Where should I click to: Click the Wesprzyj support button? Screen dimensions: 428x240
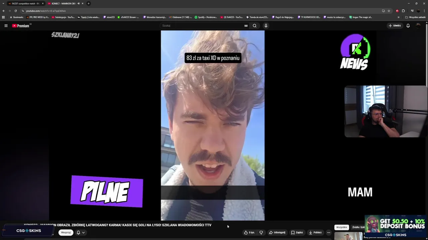tap(66, 232)
